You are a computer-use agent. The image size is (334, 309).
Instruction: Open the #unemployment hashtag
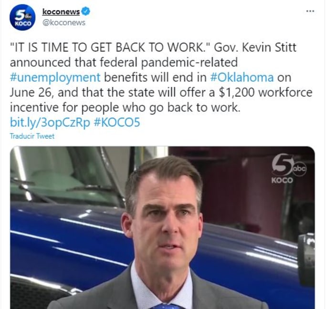click(x=55, y=77)
